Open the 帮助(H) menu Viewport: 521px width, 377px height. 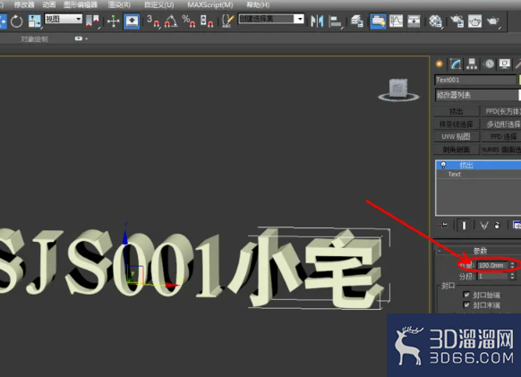tap(258, 4)
